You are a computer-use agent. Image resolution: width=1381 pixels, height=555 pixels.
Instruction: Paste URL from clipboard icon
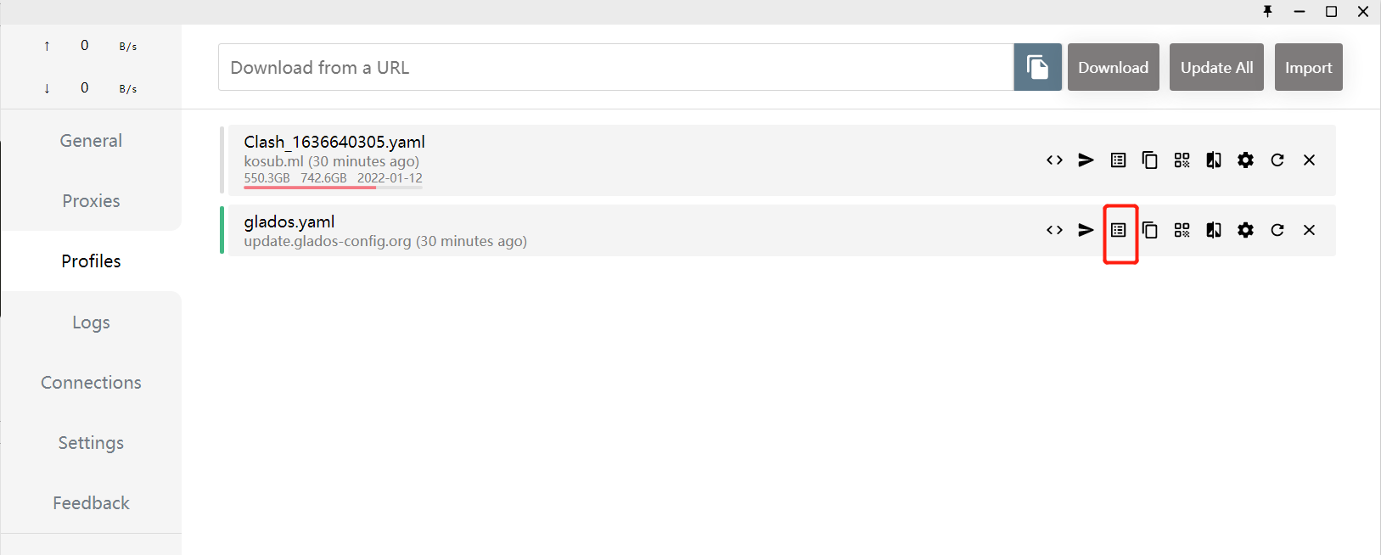point(1037,67)
